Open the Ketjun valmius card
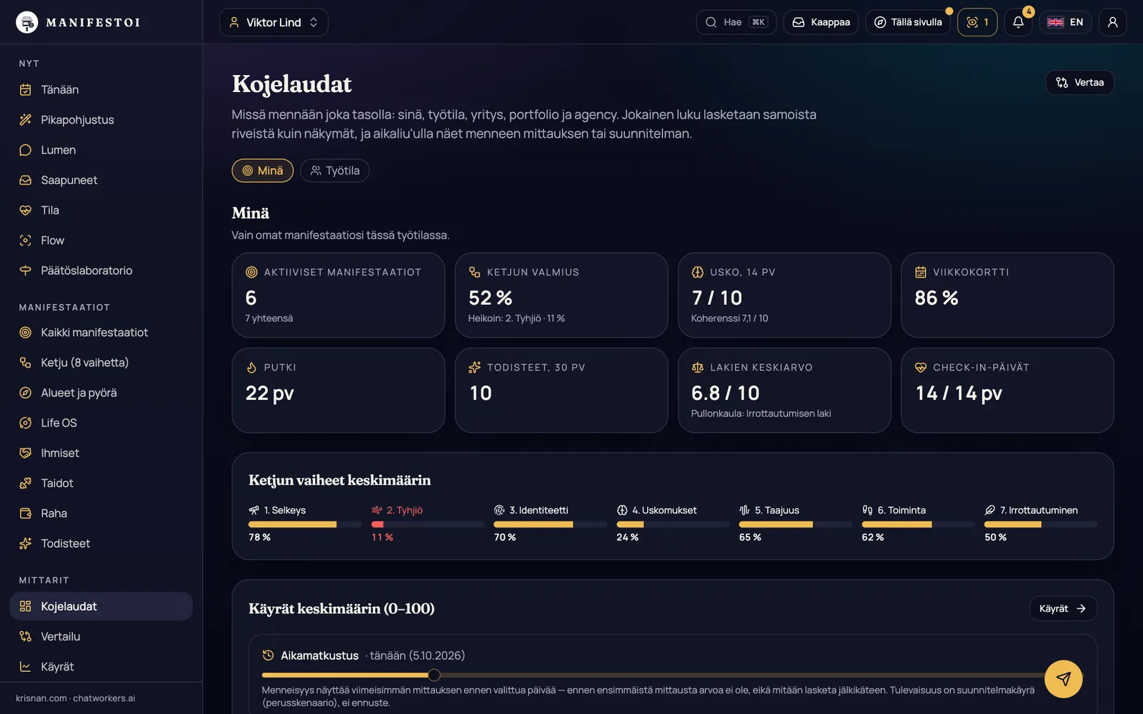 pos(561,295)
